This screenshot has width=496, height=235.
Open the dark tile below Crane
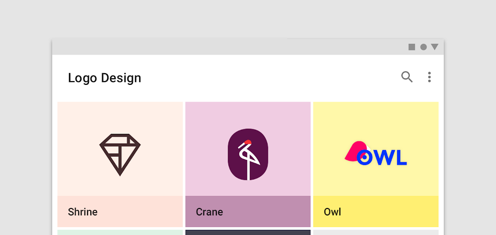click(x=248, y=233)
